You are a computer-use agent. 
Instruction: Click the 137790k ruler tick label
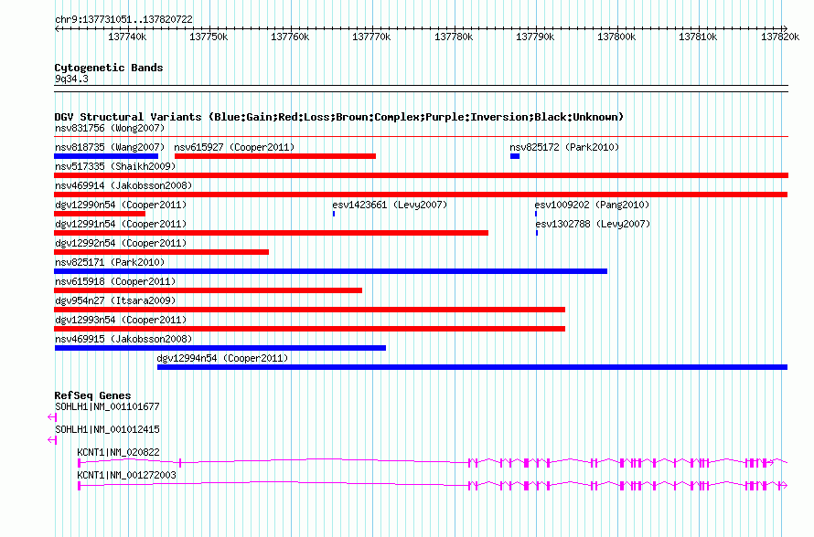click(x=535, y=37)
